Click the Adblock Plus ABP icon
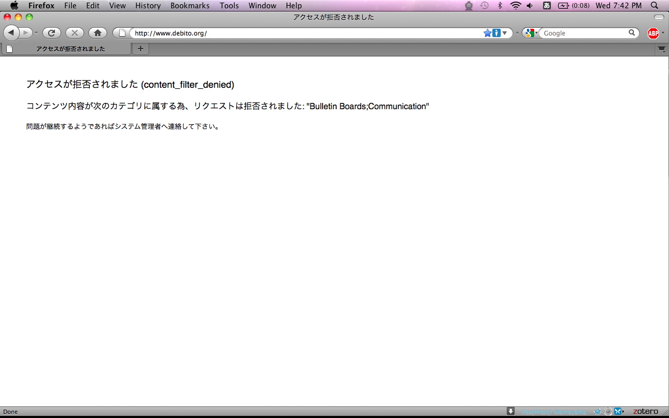The width and height of the screenshot is (669, 418). [x=653, y=33]
